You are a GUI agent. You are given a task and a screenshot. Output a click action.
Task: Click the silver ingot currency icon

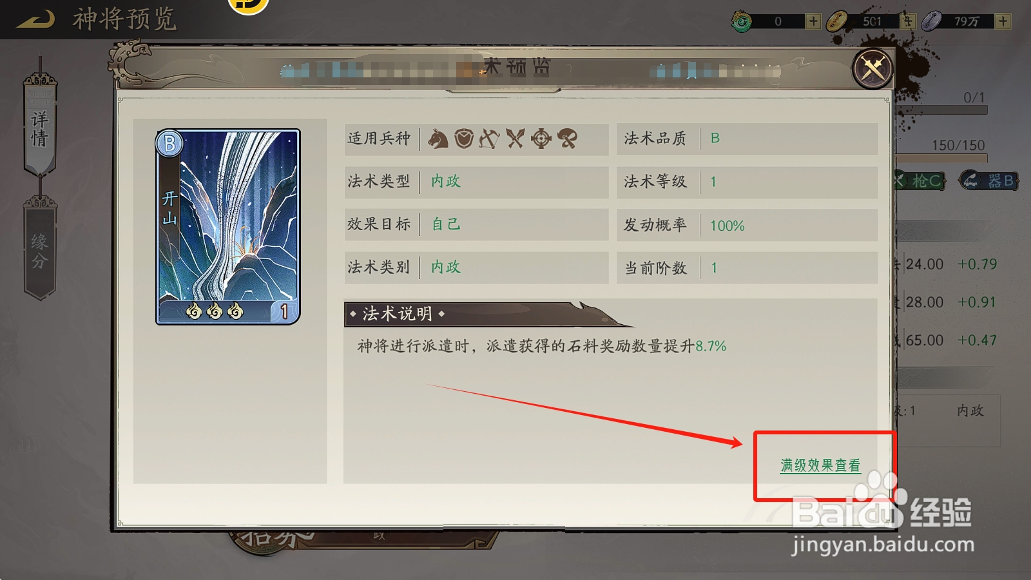click(x=932, y=21)
